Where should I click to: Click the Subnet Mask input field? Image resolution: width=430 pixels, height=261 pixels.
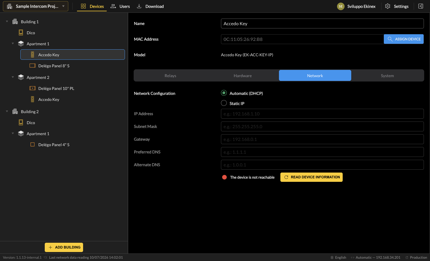(322, 126)
